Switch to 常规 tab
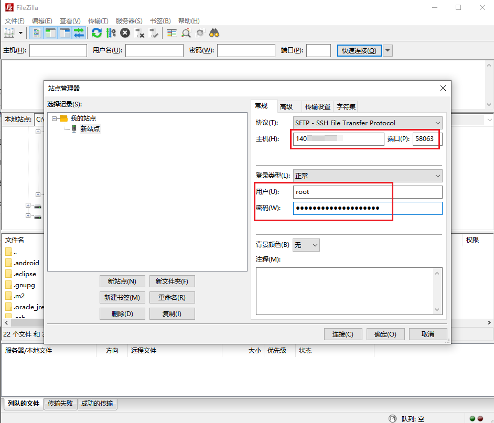The width and height of the screenshot is (494, 423). 261,106
